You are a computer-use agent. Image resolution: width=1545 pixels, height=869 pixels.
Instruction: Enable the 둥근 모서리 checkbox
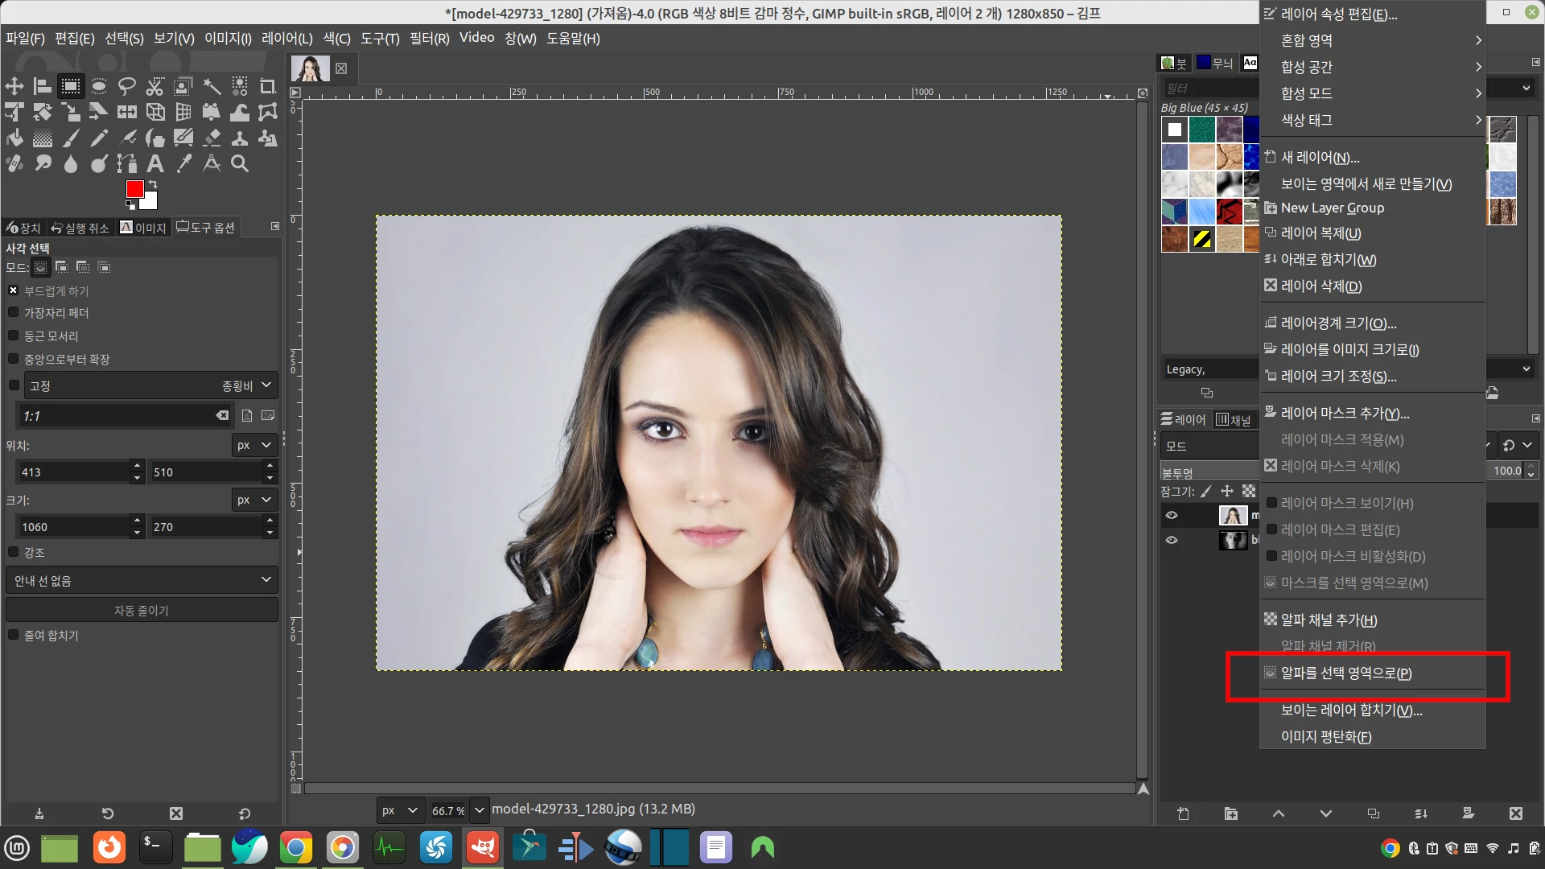(x=14, y=336)
